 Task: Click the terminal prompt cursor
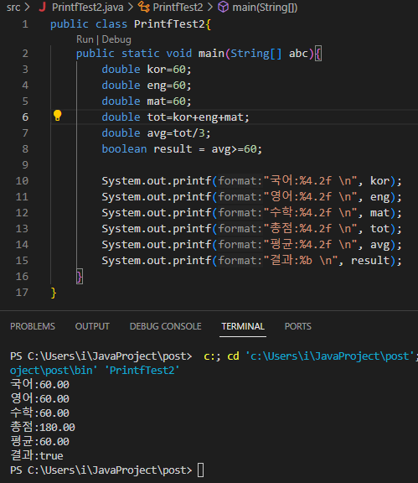pyautogui.click(x=200, y=470)
